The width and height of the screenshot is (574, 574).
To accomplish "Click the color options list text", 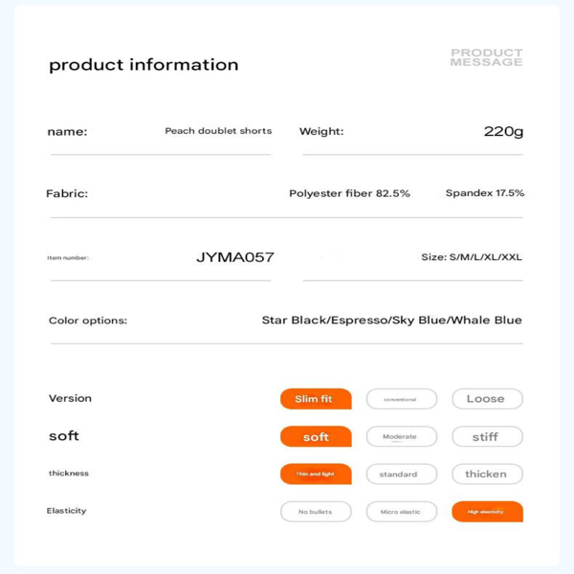I will (x=391, y=320).
